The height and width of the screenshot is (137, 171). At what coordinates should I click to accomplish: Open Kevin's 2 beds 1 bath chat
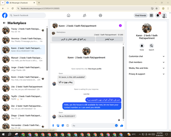23,78
